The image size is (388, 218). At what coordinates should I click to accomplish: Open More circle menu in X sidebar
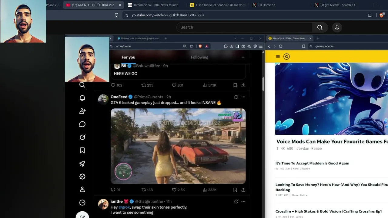[x=82, y=203]
